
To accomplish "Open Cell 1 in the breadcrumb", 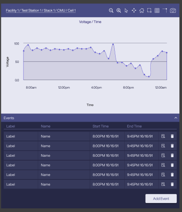I will (72, 10).
